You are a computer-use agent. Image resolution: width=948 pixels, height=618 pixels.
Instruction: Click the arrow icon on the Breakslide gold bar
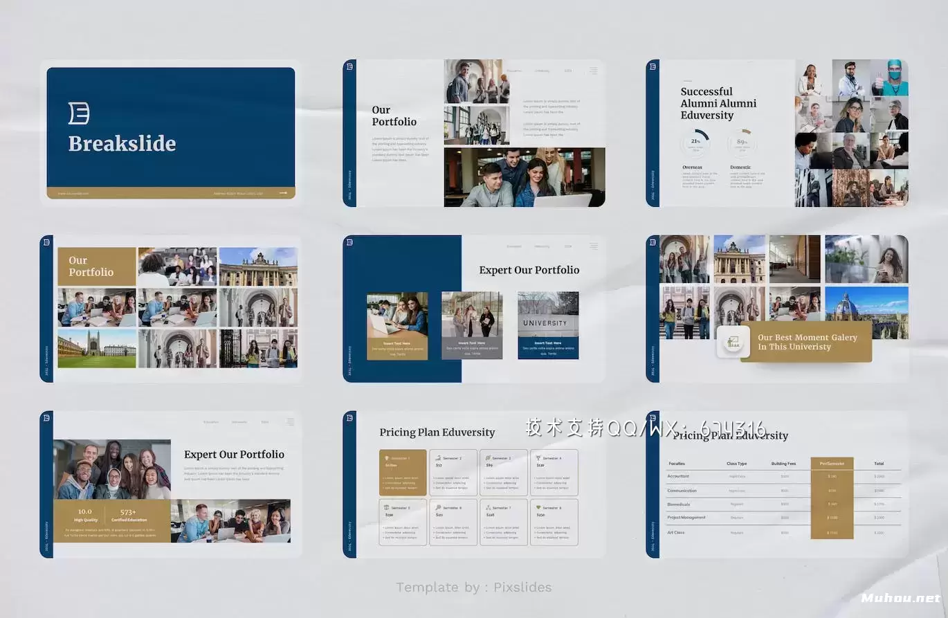282,194
